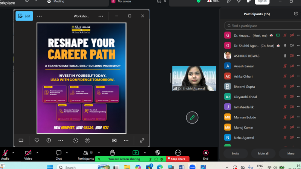The height and width of the screenshot is (169, 301).
Task: Click the annotate pencil circle button
Action: pyautogui.click(x=192, y=118)
